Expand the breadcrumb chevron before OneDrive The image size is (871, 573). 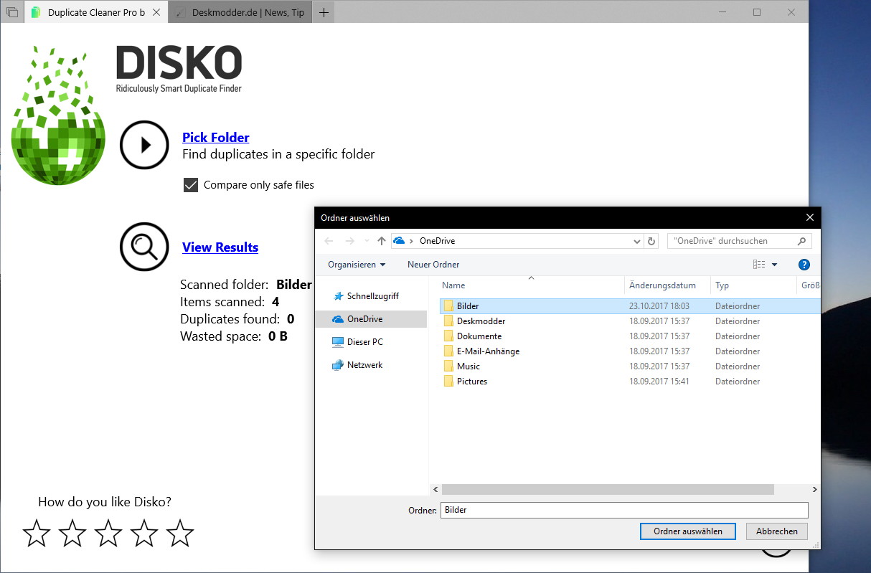click(411, 241)
